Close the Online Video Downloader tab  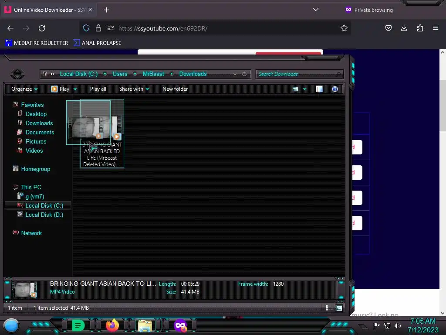[90, 10]
